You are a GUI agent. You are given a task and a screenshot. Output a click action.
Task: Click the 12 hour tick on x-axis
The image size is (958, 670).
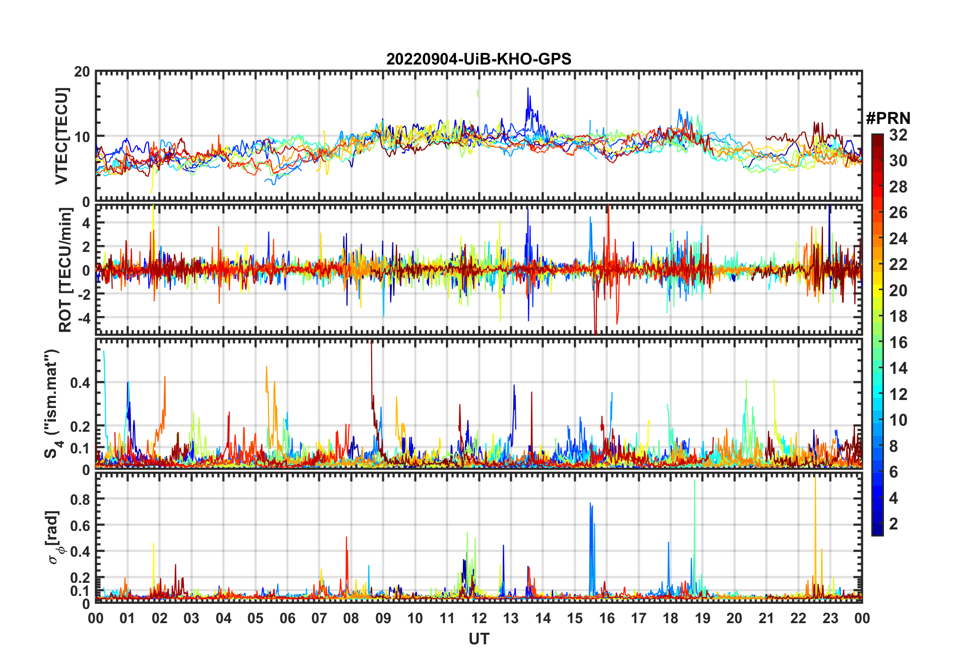click(x=479, y=618)
